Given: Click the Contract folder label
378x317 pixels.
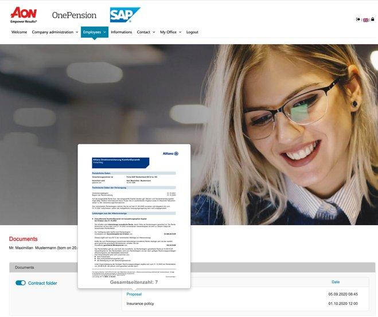Looking at the screenshot, I should (42, 283).
